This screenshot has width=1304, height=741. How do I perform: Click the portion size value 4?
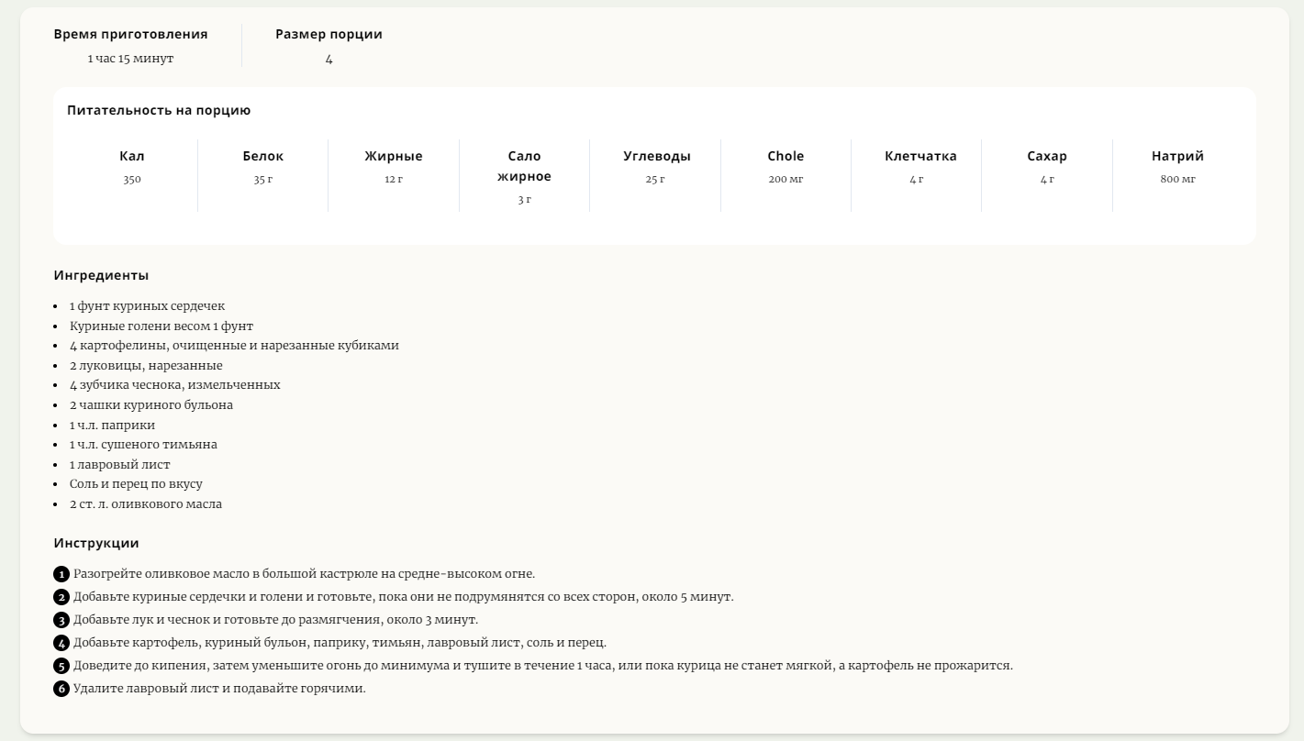329,59
